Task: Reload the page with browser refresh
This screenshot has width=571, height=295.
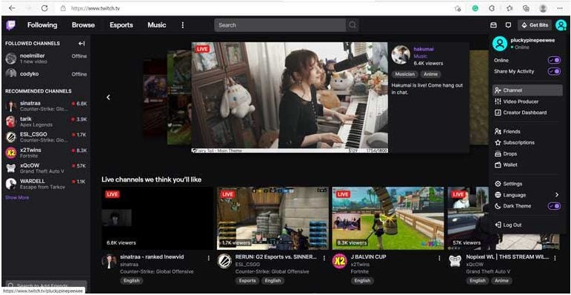Action: coord(44,8)
